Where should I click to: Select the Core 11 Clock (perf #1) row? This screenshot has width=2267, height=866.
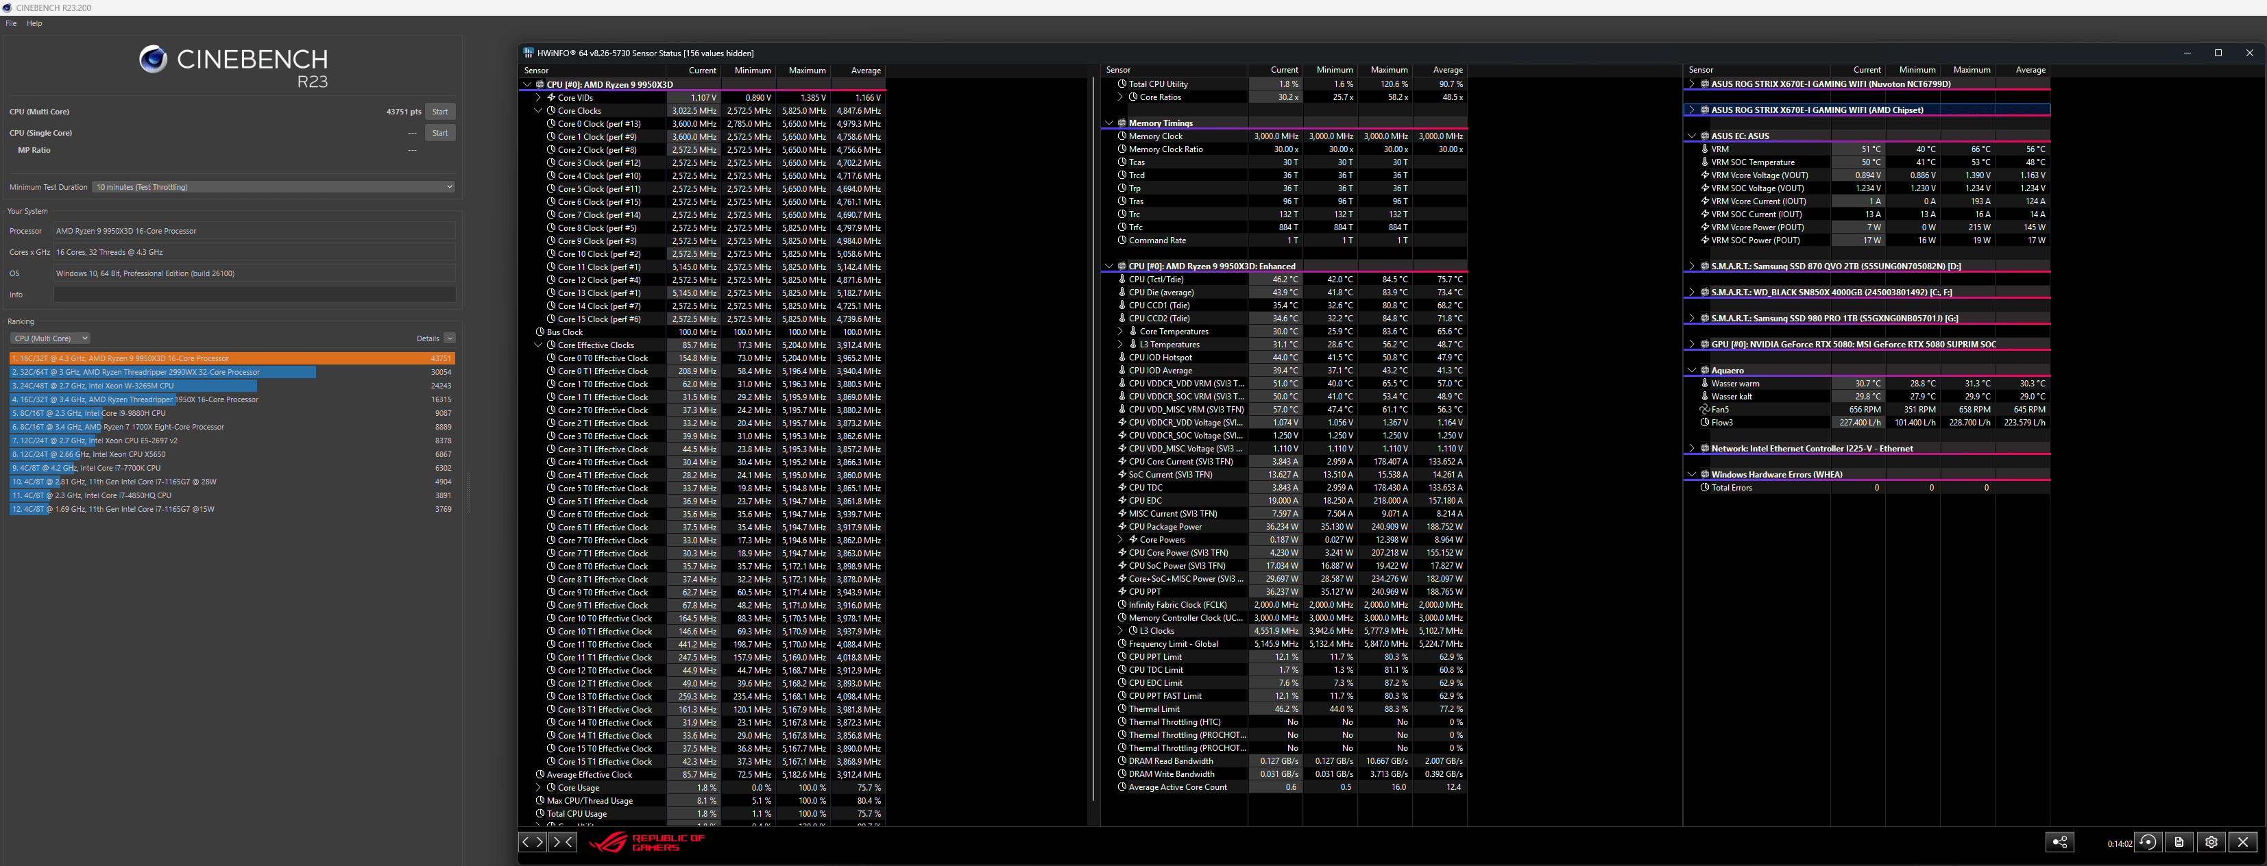tap(702, 267)
